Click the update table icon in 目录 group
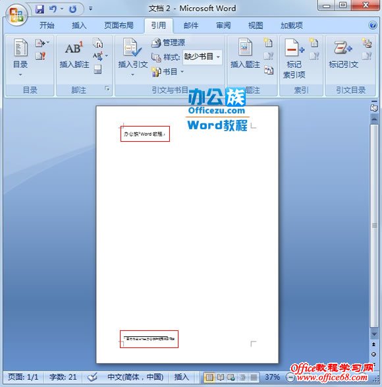 40,56
